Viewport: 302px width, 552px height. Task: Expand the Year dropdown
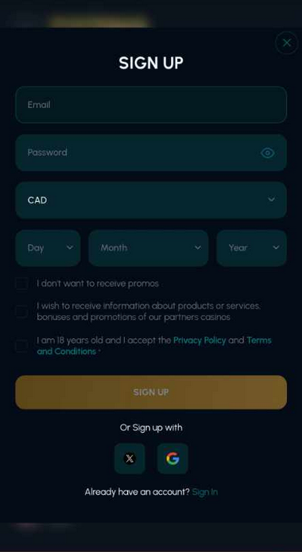point(251,248)
